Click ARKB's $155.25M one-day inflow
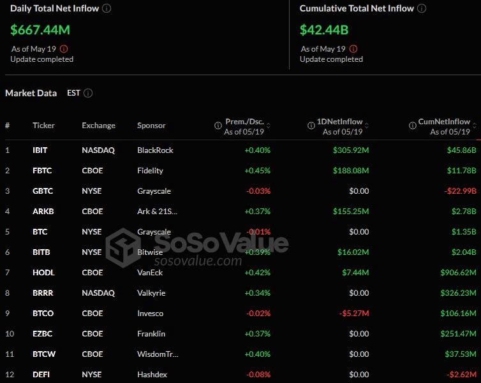The image size is (481, 383). coord(351,211)
